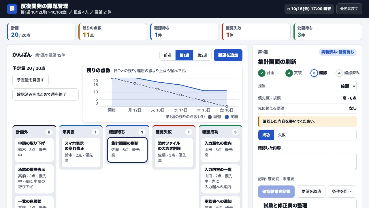
Task: Click the 計画 step checkmark icon
Action: [261, 73]
